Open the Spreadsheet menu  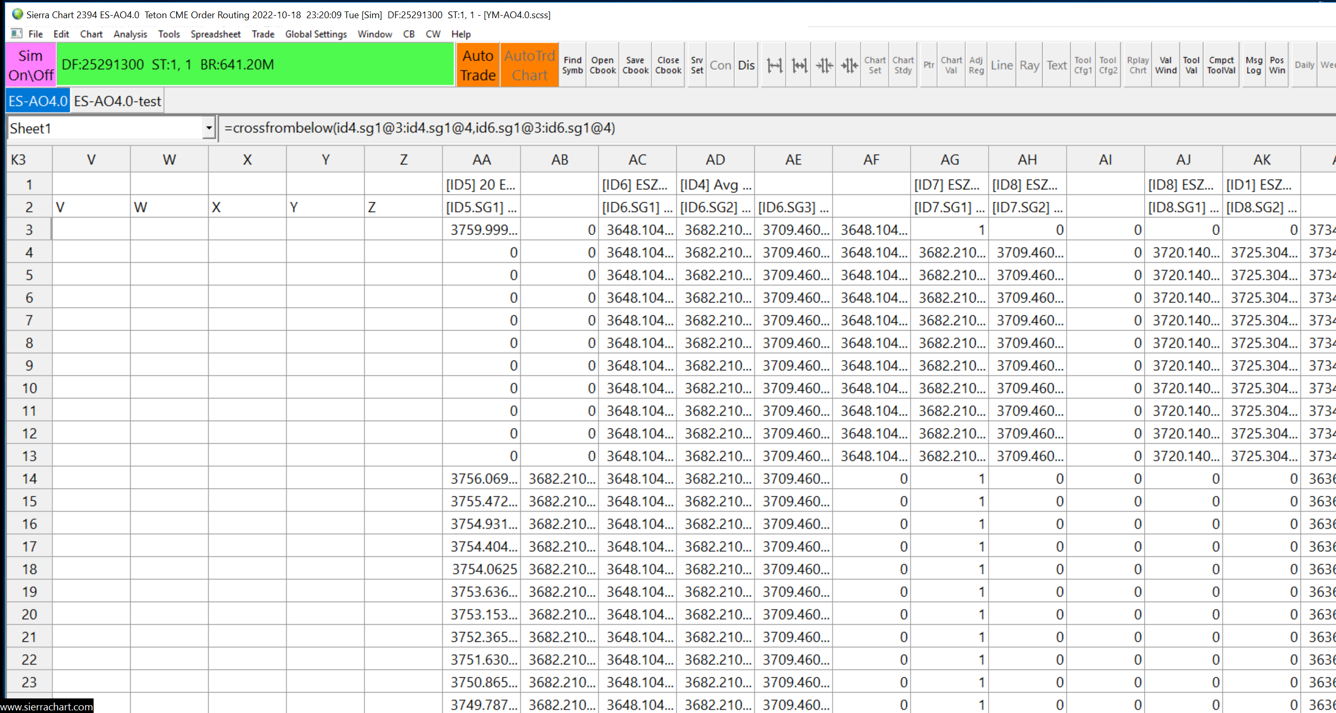click(x=215, y=34)
